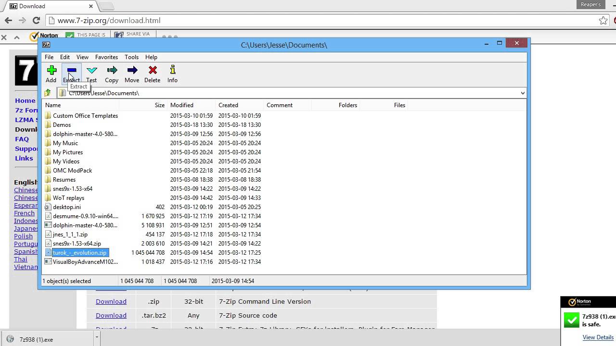616x346 pixels.
Task: Sort by the Created column header
Action: pyautogui.click(x=239, y=105)
